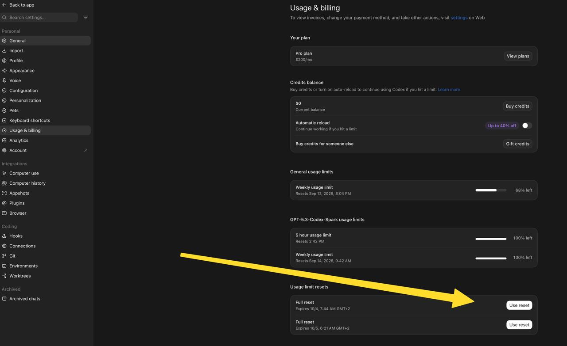This screenshot has width=567, height=346.
Task: Open Browser settings page
Action: tap(45, 213)
